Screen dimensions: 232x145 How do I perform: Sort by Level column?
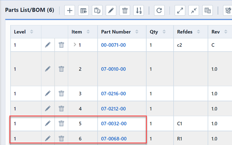[x=32, y=32]
